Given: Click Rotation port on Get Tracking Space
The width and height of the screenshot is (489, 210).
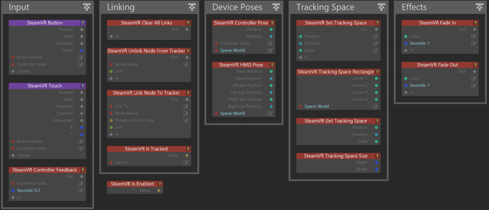Looking at the screenshot, I should tap(376, 134).
